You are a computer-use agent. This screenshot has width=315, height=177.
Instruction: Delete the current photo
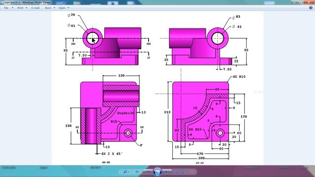[192, 172]
